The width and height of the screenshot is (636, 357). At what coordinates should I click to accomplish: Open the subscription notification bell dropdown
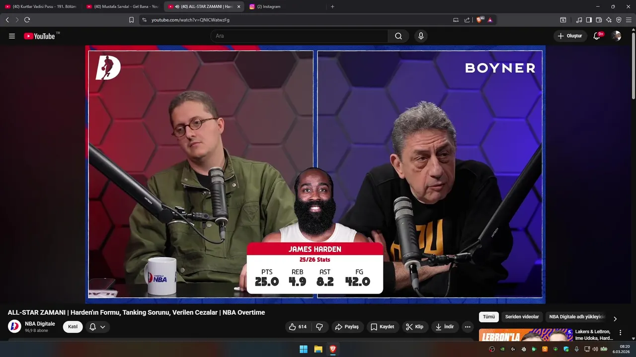(97, 327)
